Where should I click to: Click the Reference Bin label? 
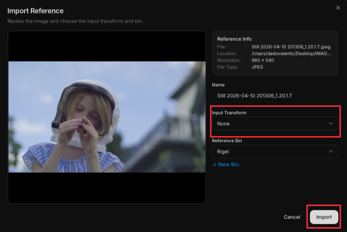(227, 141)
